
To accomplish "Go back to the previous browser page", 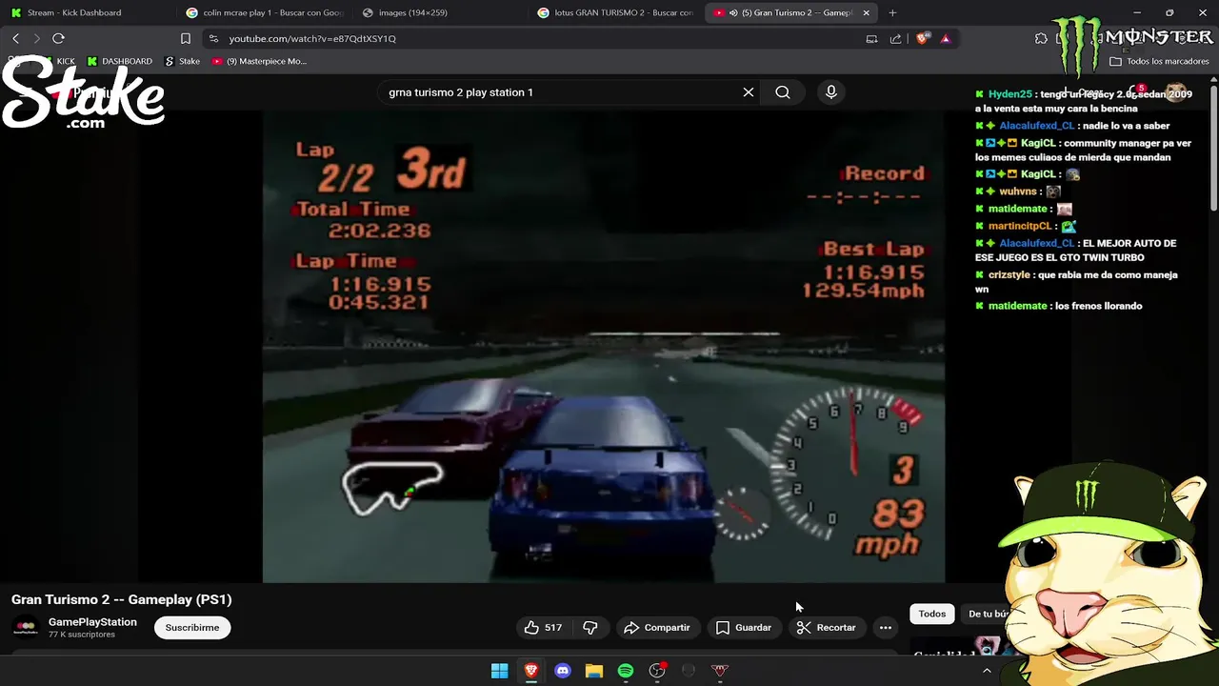I will [15, 38].
